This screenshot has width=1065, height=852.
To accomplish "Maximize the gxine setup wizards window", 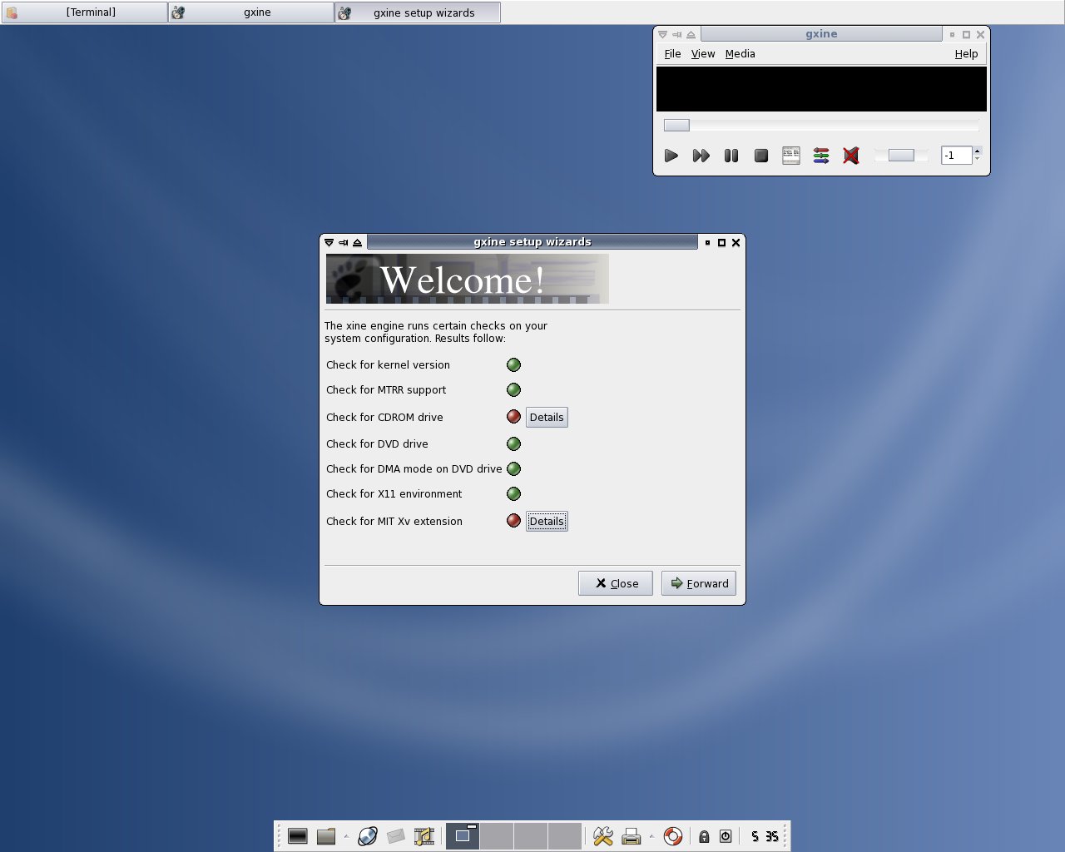I will [x=721, y=243].
